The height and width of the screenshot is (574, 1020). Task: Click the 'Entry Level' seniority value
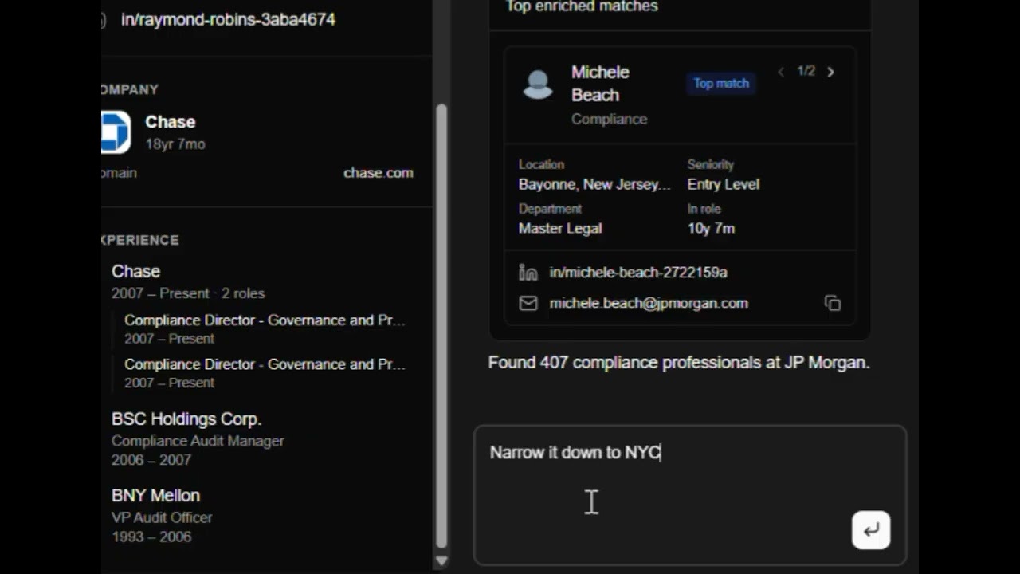[724, 184]
